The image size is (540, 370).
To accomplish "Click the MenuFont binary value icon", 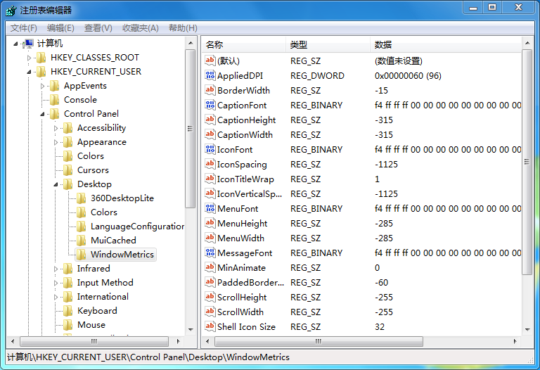I will (x=210, y=208).
